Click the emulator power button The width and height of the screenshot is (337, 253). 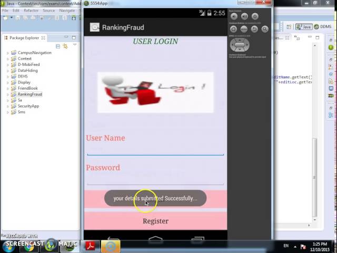click(255, 16)
